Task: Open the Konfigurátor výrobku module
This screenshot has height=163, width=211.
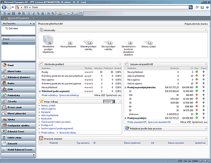Action: pos(18,125)
